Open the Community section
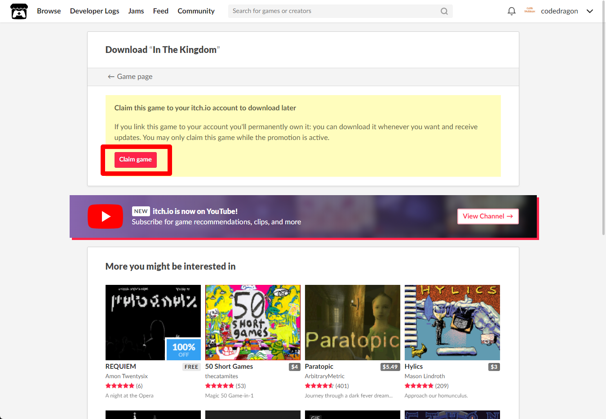The height and width of the screenshot is (419, 606). [196, 11]
